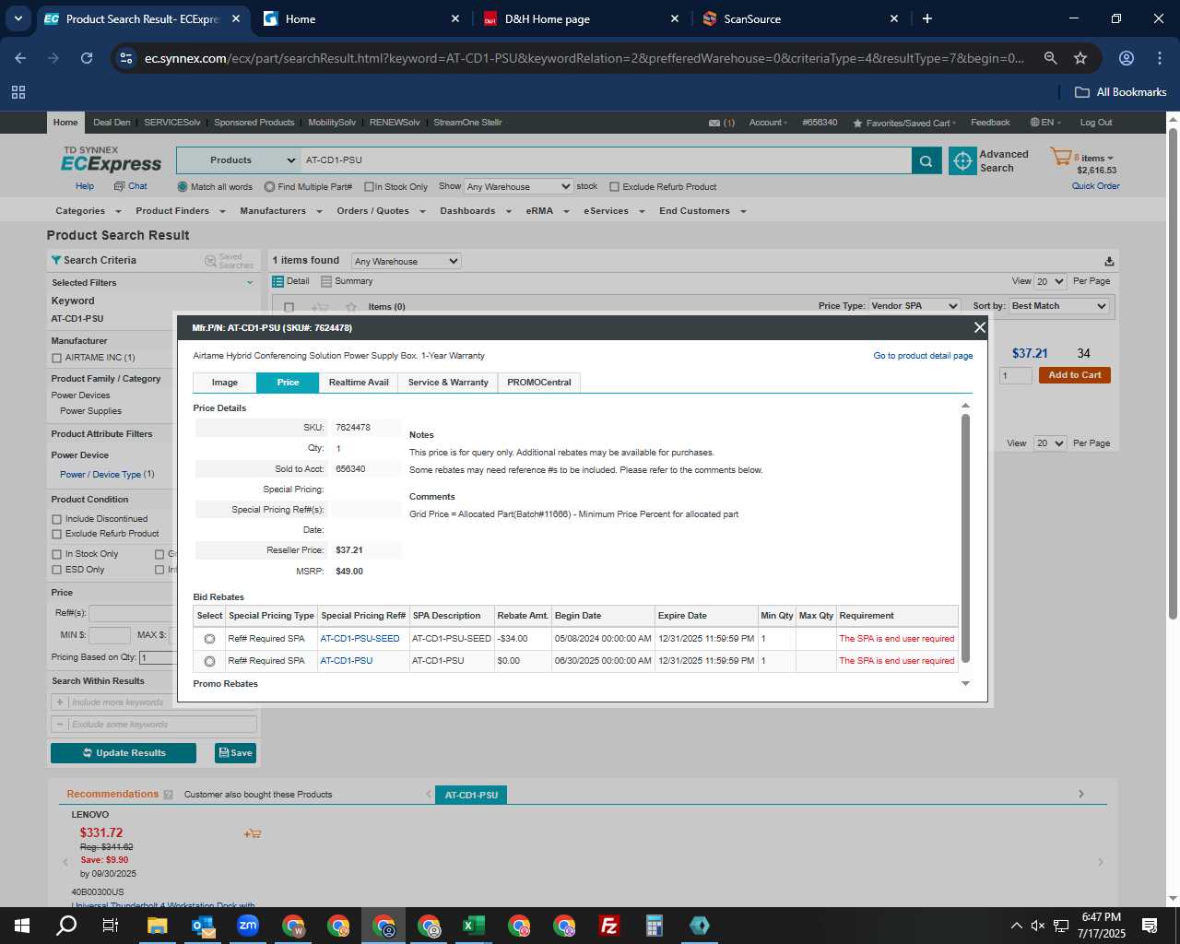
Task: Click Lenovo add-to-cart icon in Recommendations
Action: [253, 833]
